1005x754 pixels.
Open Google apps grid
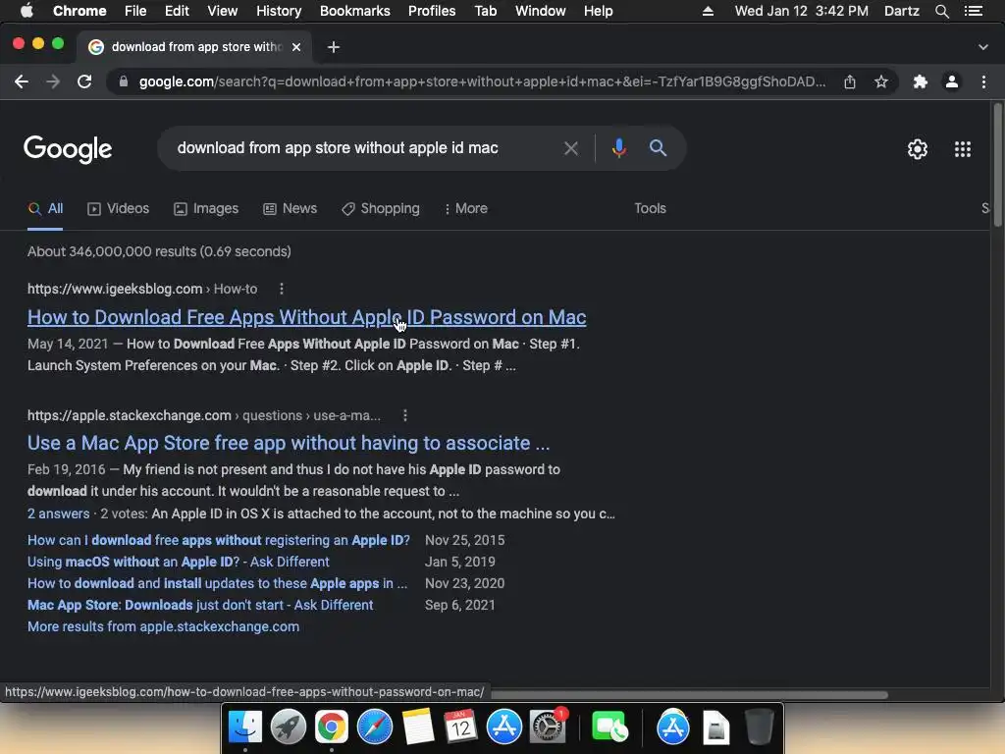tap(963, 149)
